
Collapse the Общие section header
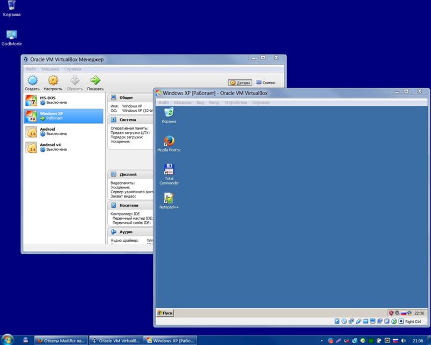coord(130,98)
